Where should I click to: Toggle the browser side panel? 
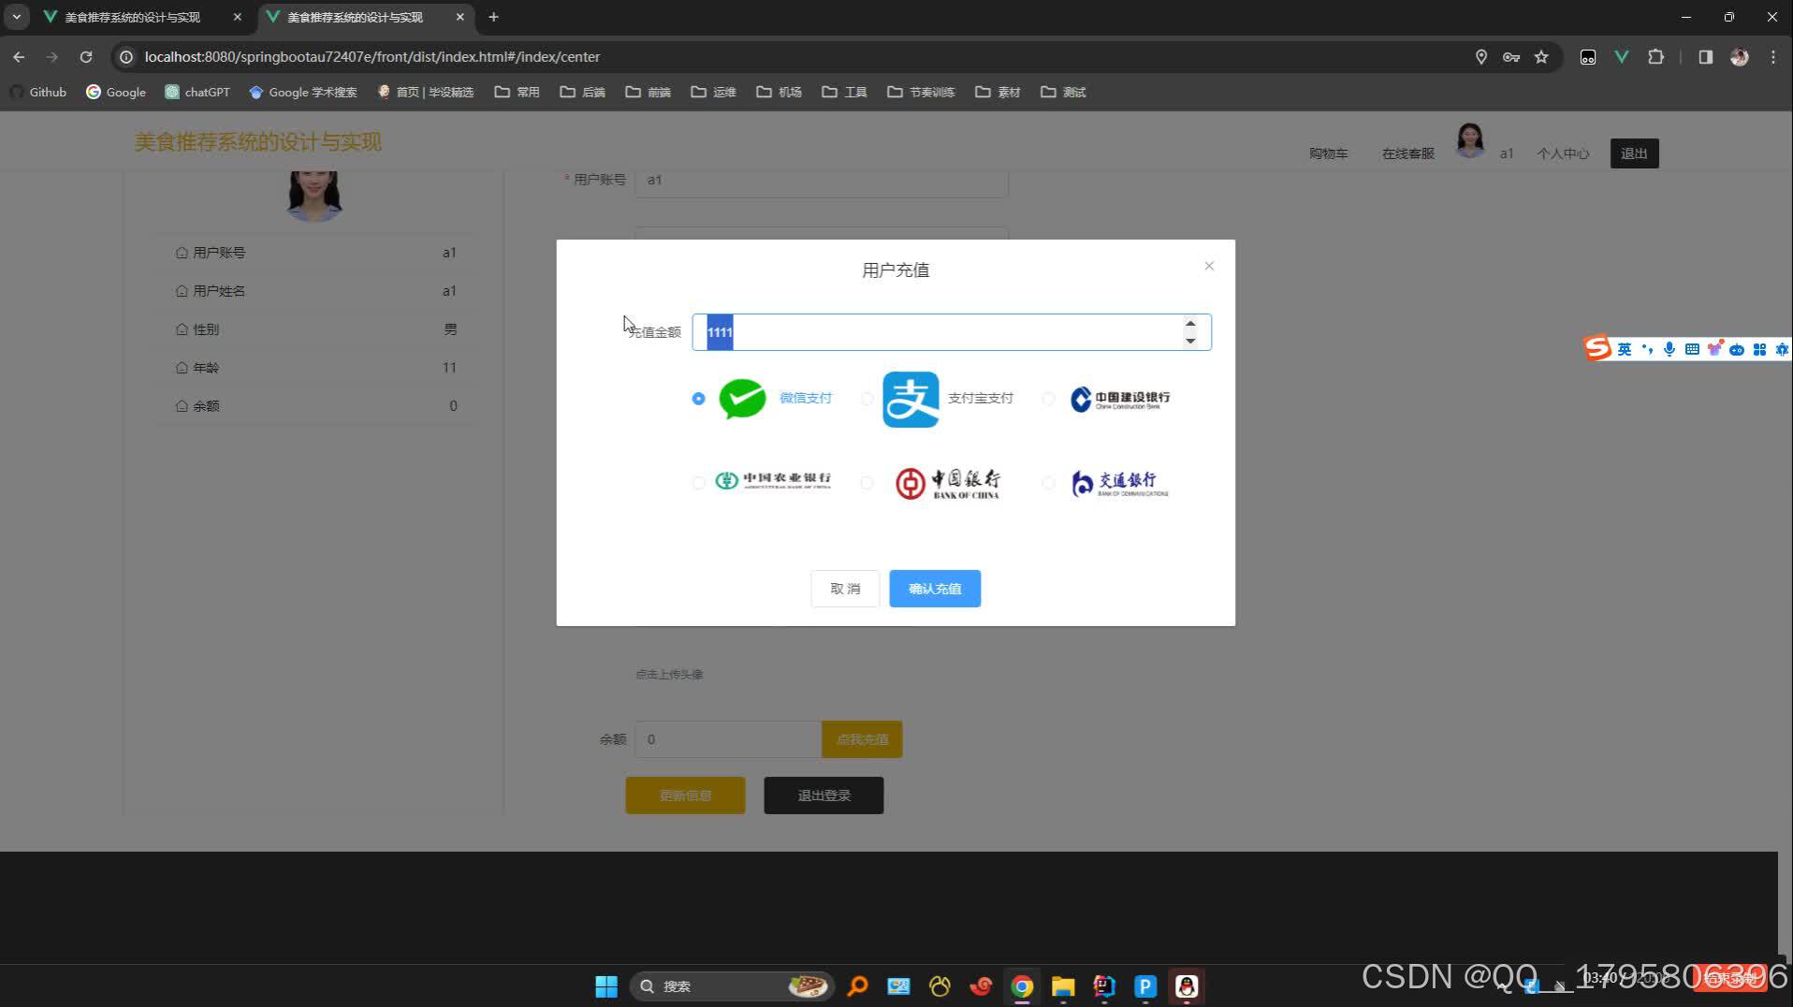pyautogui.click(x=1705, y=57)
